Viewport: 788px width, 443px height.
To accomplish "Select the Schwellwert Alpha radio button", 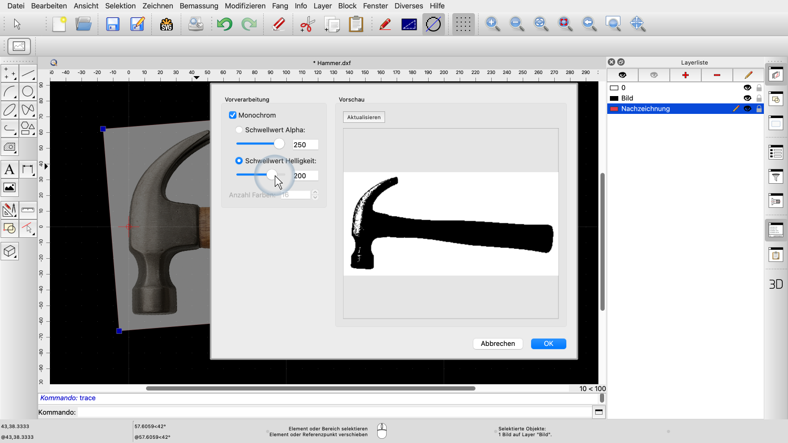I will click(x=239, y=130).
